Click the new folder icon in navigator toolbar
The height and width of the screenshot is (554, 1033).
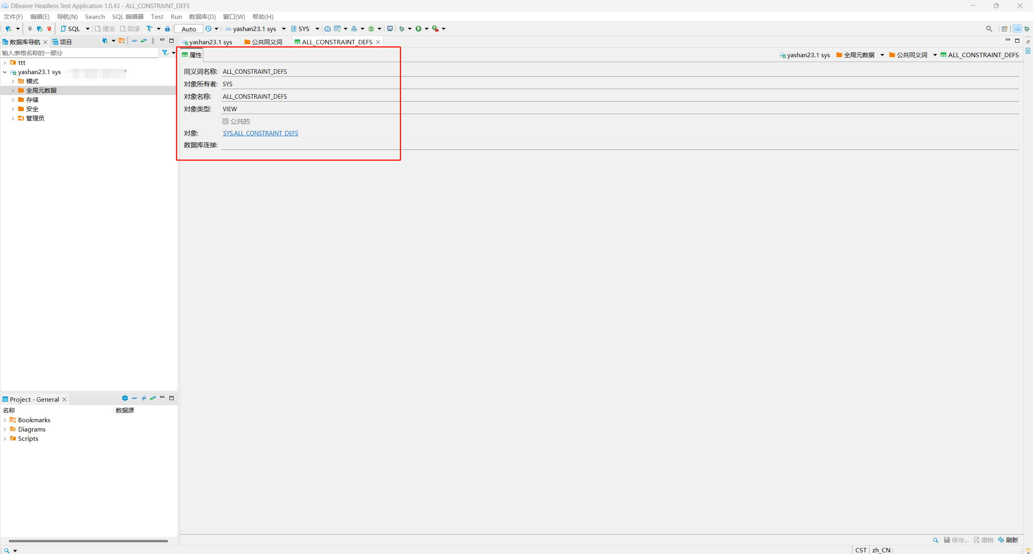tap(121, 41)
